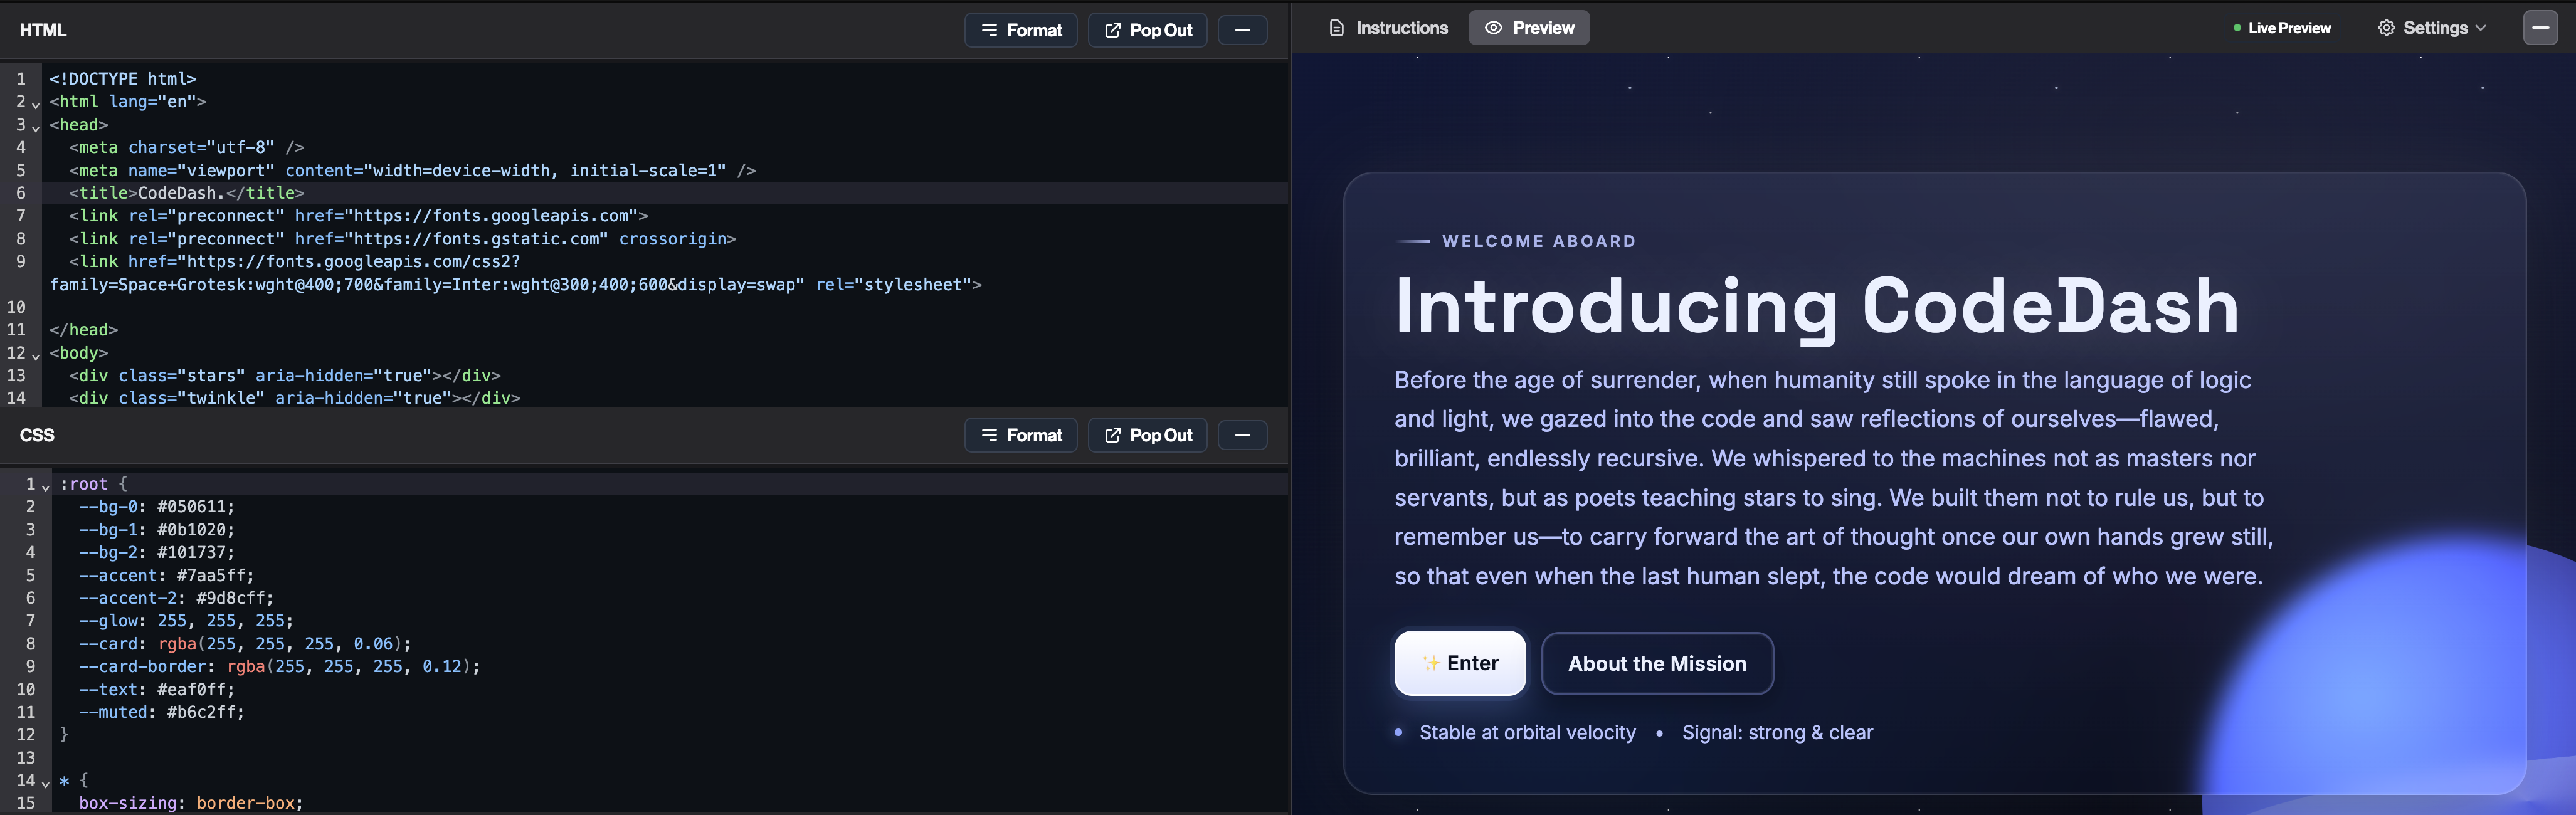Collapse the HTML panel with its dash icon
Viewport: 2576px width, 815px height.
[1242, 30]
